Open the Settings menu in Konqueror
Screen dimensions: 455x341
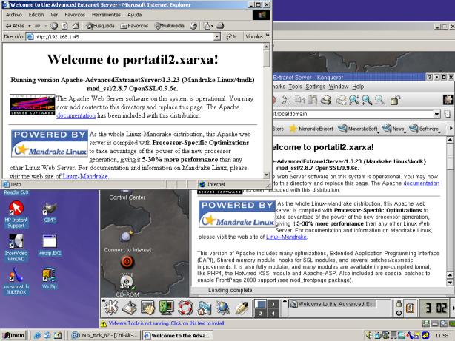coord(316,87)
